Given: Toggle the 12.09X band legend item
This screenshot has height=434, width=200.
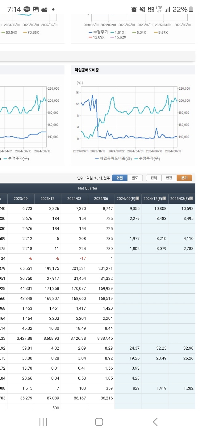Looking at the screenshot, I should tap(97, 37).
